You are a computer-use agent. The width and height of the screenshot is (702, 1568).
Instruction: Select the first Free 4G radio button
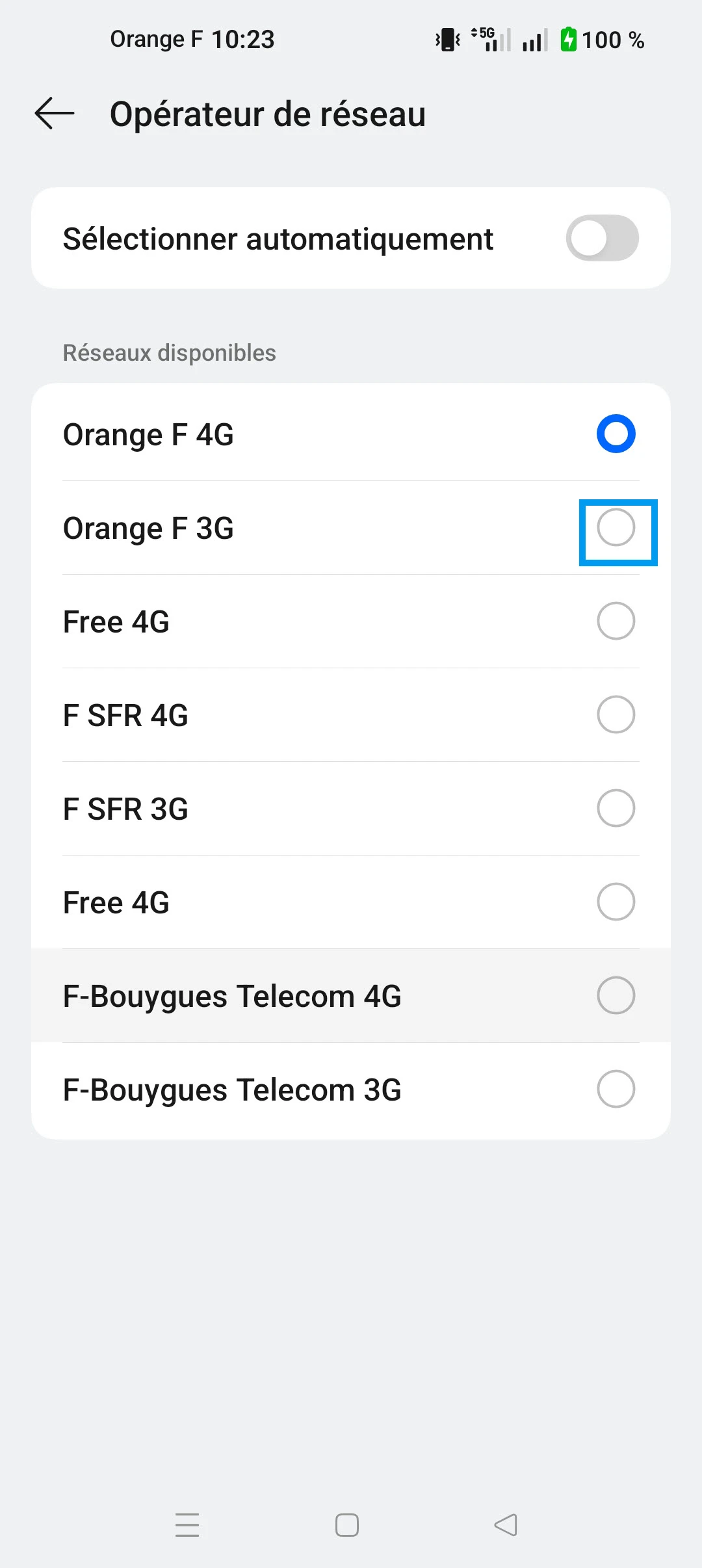point(616,621)
